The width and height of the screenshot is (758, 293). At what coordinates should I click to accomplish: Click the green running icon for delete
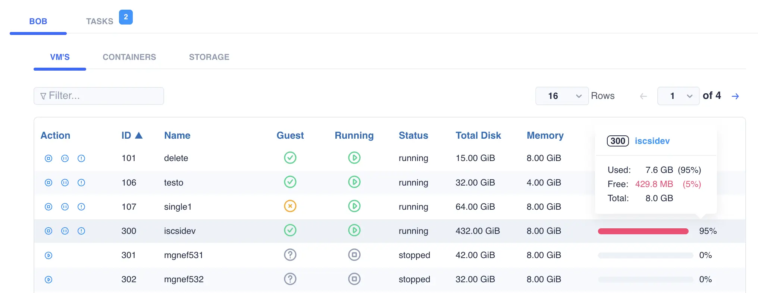tap(354, 158)
